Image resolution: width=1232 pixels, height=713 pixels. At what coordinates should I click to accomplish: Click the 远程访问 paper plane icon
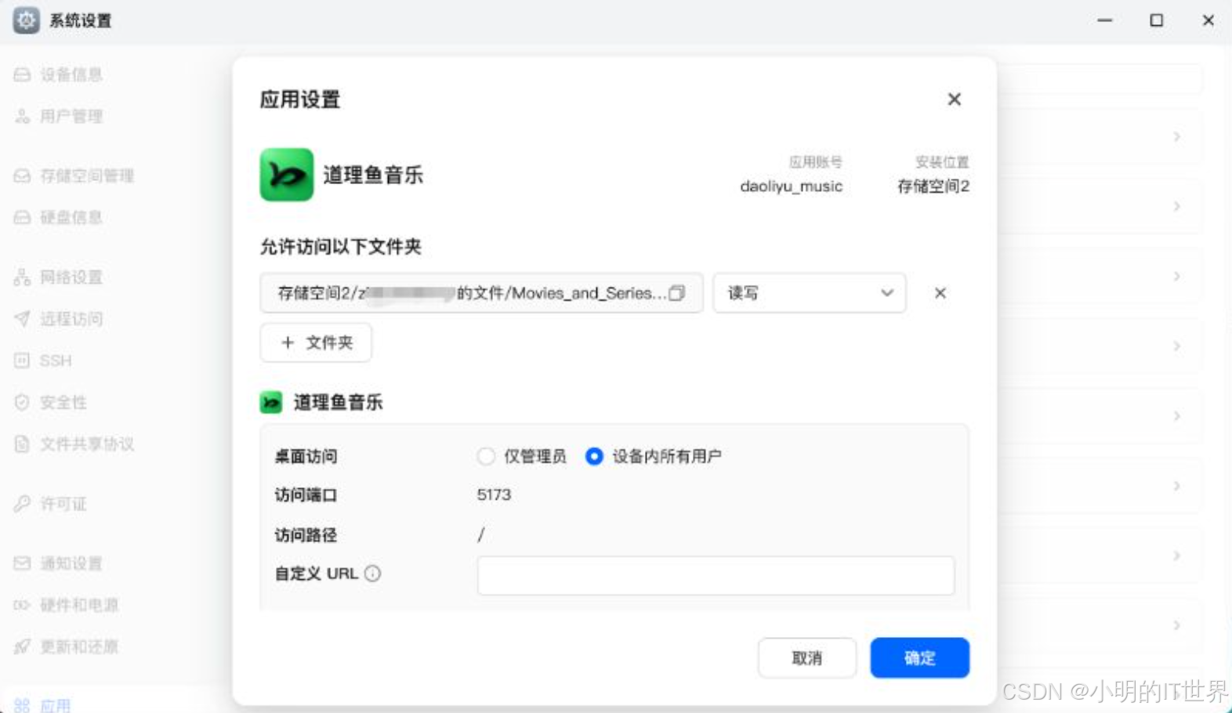[22, 319]
